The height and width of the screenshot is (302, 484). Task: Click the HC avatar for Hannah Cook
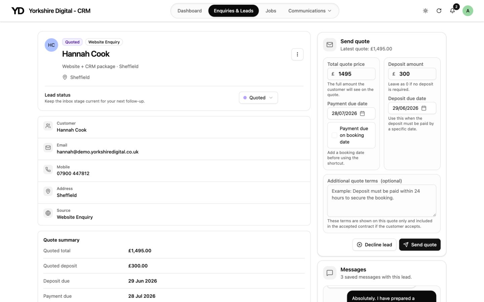click(x=51, y=45)
